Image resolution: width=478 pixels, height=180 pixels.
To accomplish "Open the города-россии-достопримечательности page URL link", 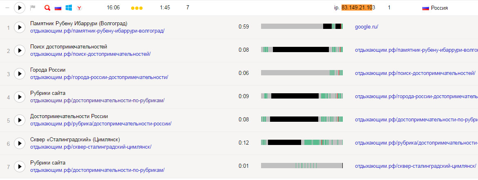I will [x=99, y=77].
